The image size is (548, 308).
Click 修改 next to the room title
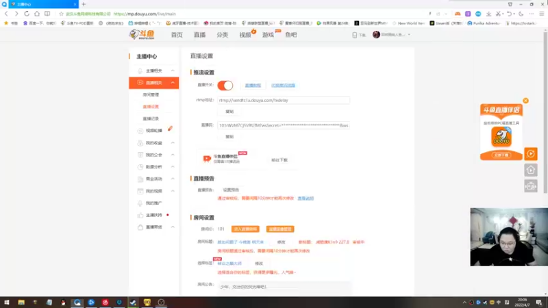pyautogui.click(x=282, y=242)
